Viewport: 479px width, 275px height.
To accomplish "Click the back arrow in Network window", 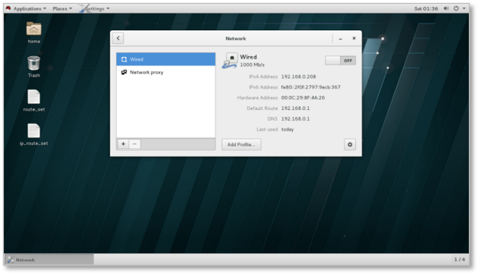I will [x=118, y=38].
